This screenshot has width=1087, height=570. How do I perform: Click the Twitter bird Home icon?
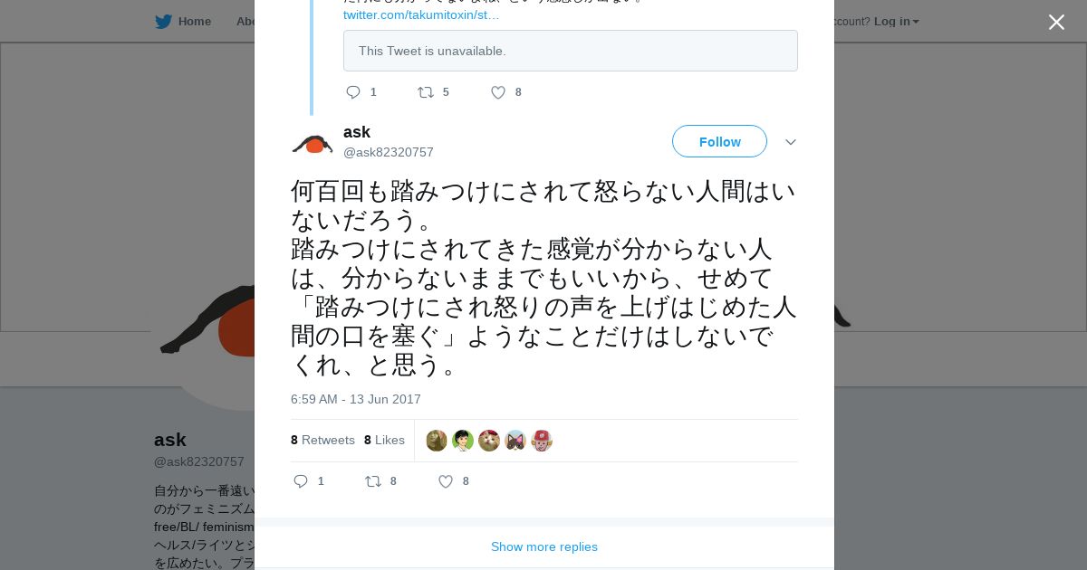coord(164,22)
